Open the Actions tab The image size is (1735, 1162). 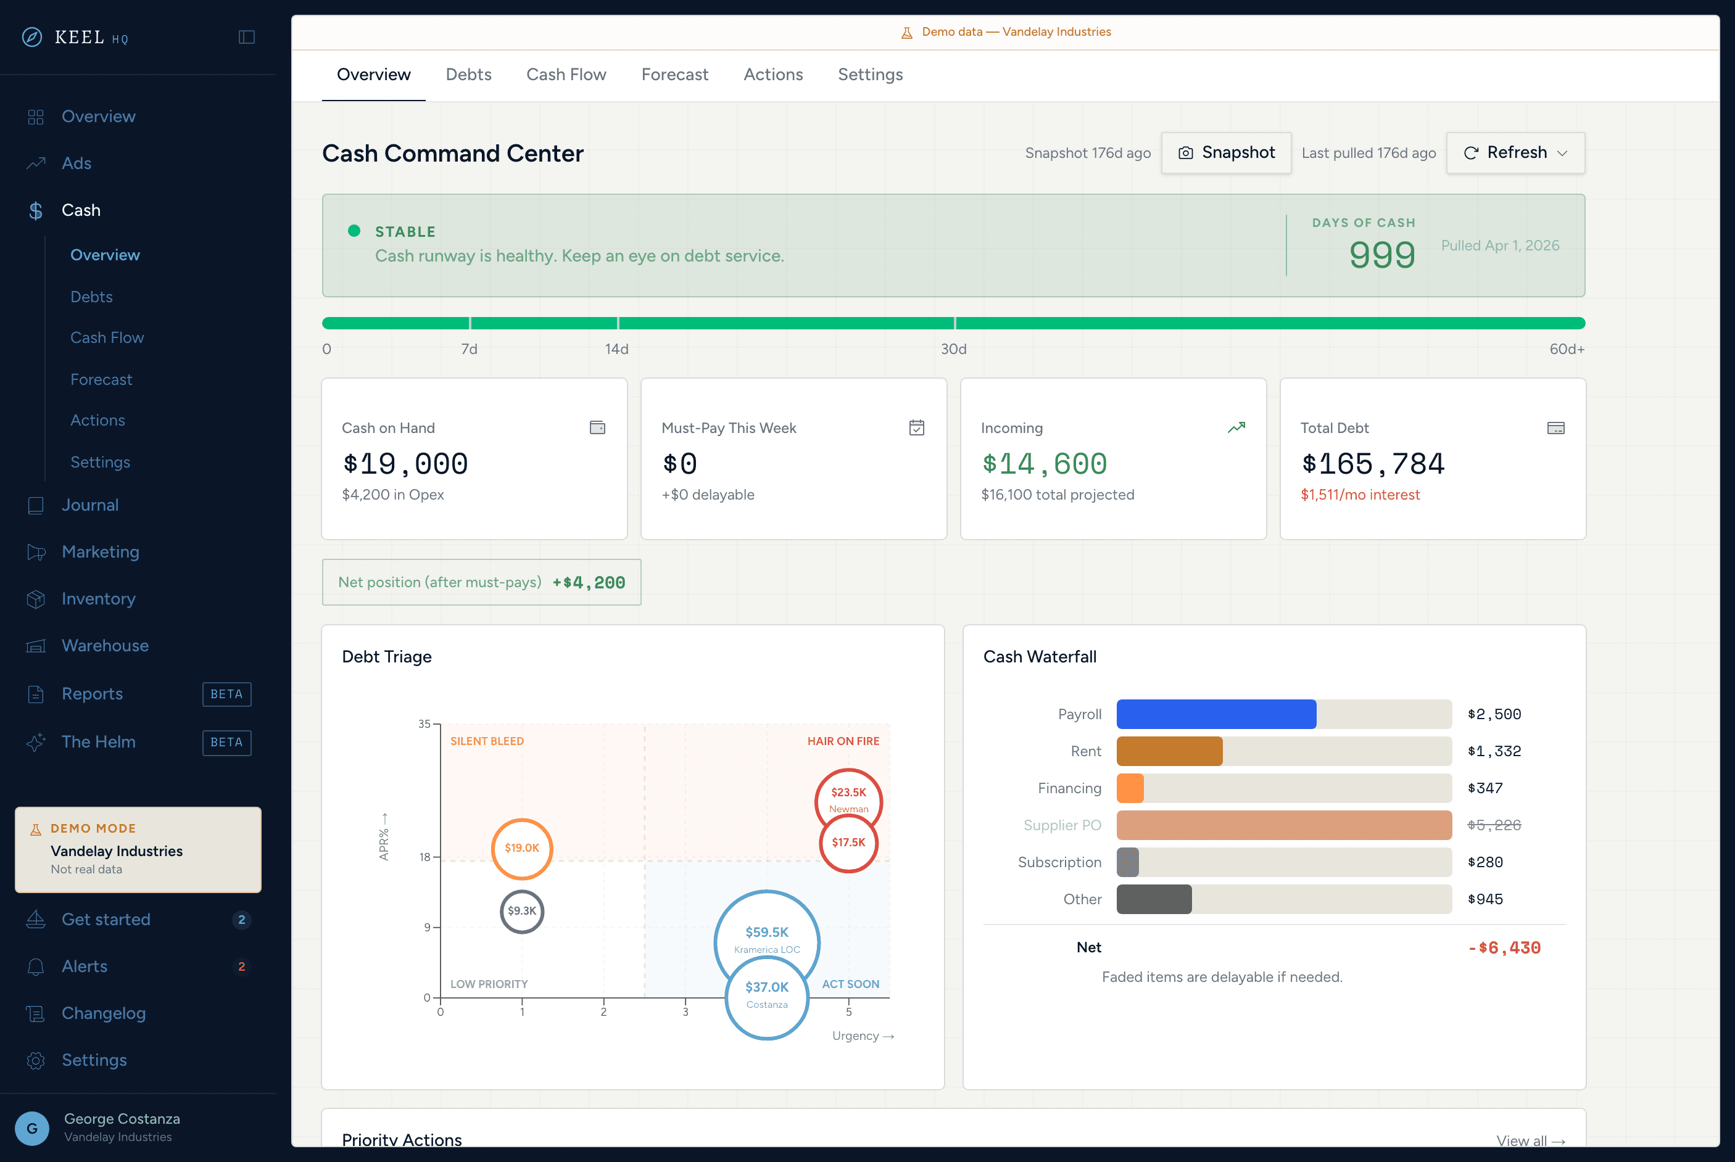click(x=773, y=75)
